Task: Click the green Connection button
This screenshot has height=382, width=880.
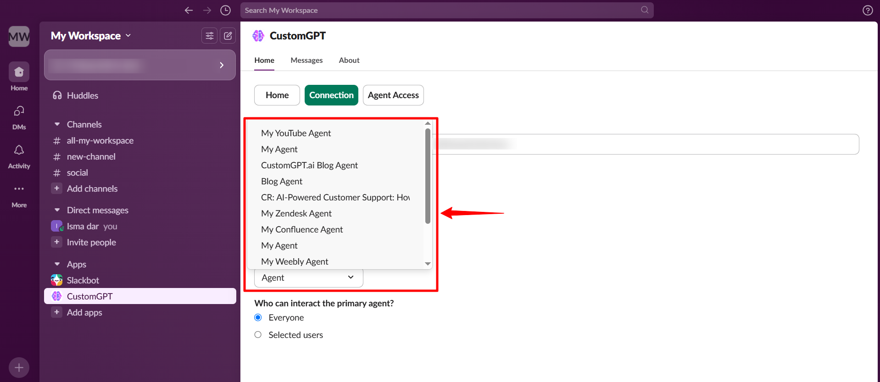Action: point(331,95)
